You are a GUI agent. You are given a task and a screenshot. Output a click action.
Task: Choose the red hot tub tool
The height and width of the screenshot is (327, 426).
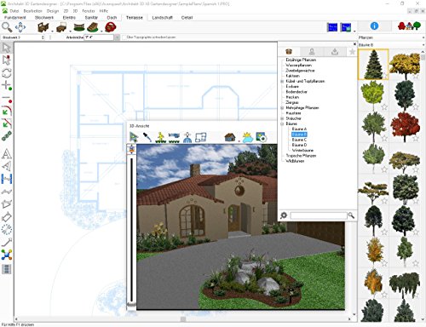pos(111,27)
